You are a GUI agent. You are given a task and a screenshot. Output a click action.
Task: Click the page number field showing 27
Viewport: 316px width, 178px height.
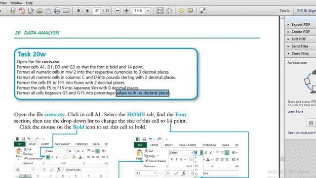pos(97,11)
